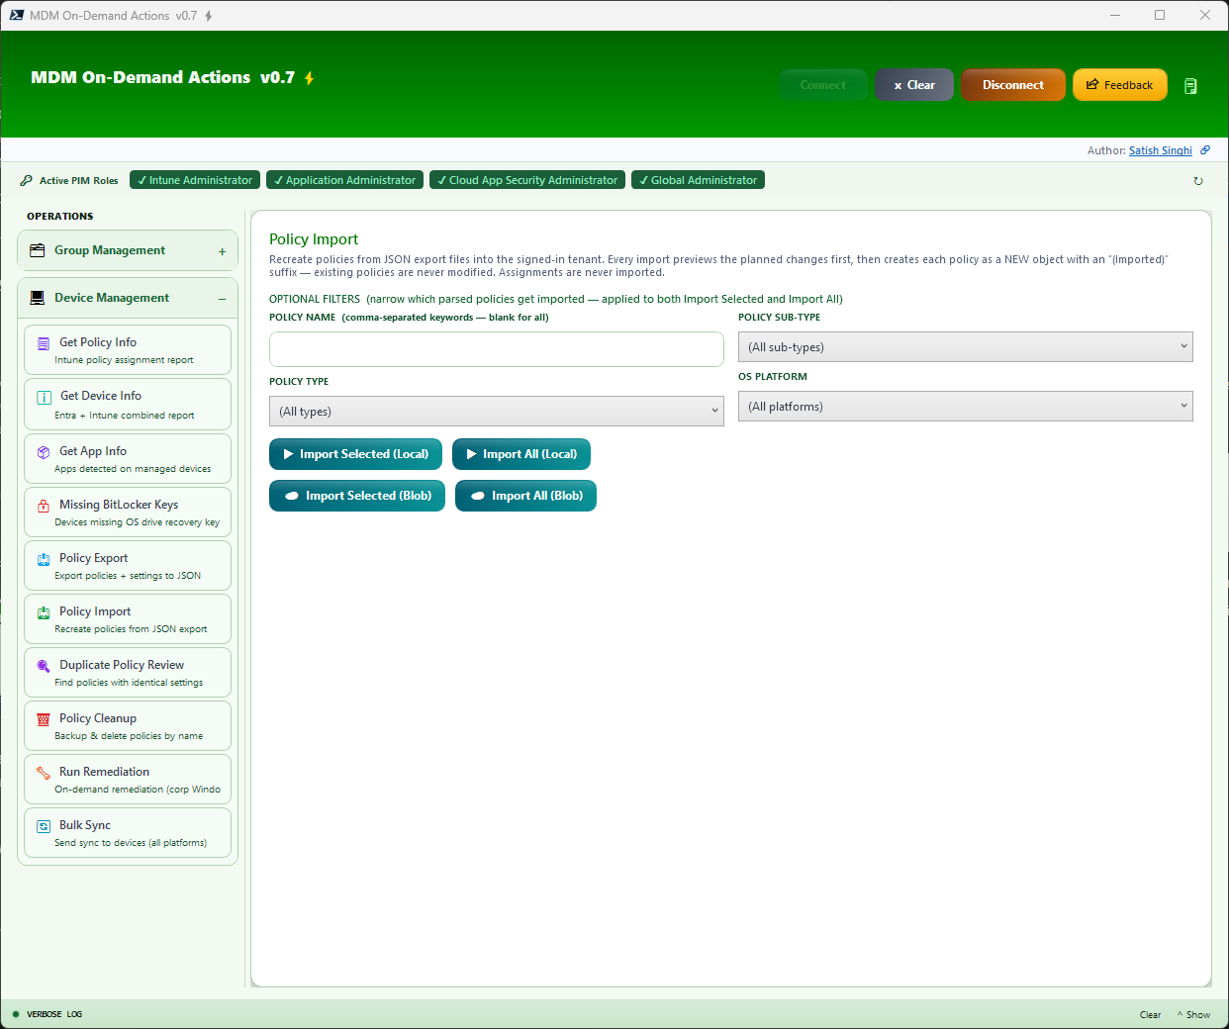The height and width of the screenshot is (1029, 1229).
Task: Open Get Policy Info operation
Action: coord(128,350)
